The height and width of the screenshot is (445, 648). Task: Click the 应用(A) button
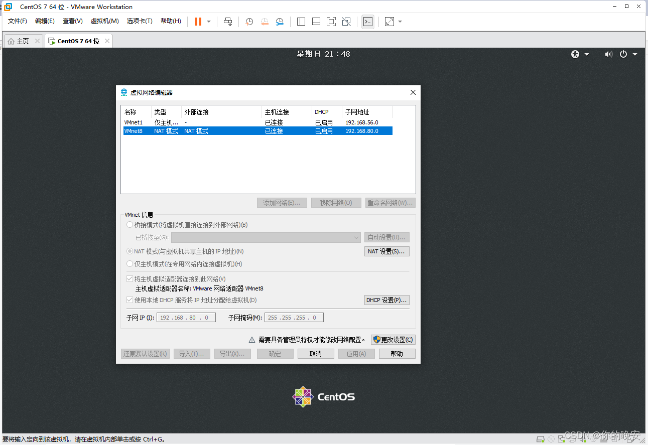[x=356, y=354]
